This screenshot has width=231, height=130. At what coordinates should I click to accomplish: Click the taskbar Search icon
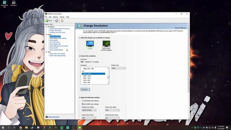point(9,127)
